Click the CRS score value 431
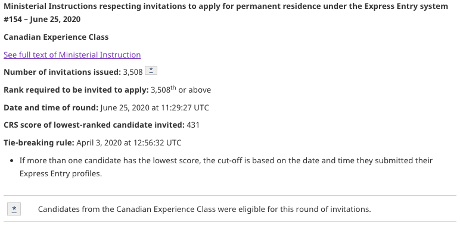Viewport: 460px width, 225px height. [x=193, y=125]
